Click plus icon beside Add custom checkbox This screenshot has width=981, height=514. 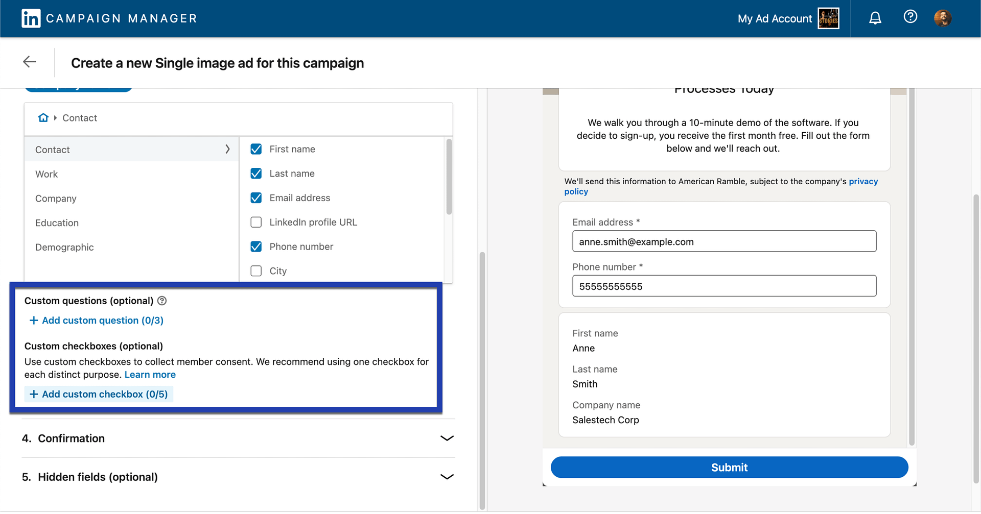pos(34,395)
